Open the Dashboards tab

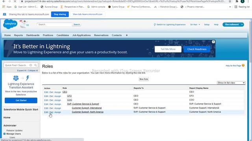(33, 35)
